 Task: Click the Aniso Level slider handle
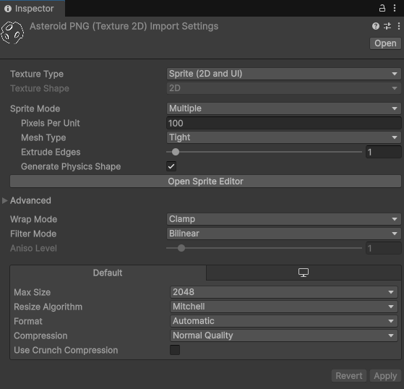[181, 248]
